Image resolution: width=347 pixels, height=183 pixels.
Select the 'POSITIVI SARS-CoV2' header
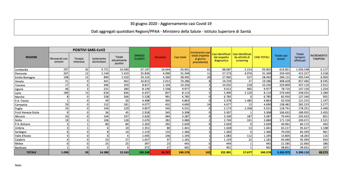point(89,50)
